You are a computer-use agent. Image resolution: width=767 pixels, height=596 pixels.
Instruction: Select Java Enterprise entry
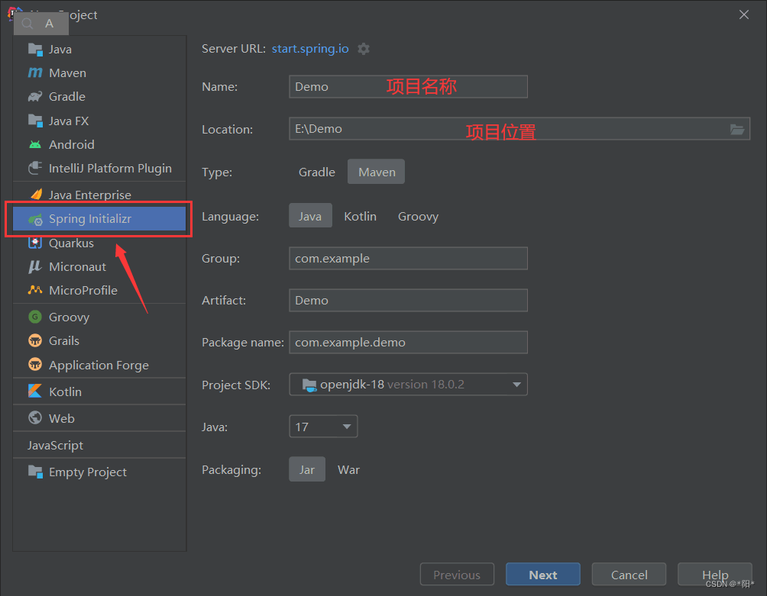point(99,195)
